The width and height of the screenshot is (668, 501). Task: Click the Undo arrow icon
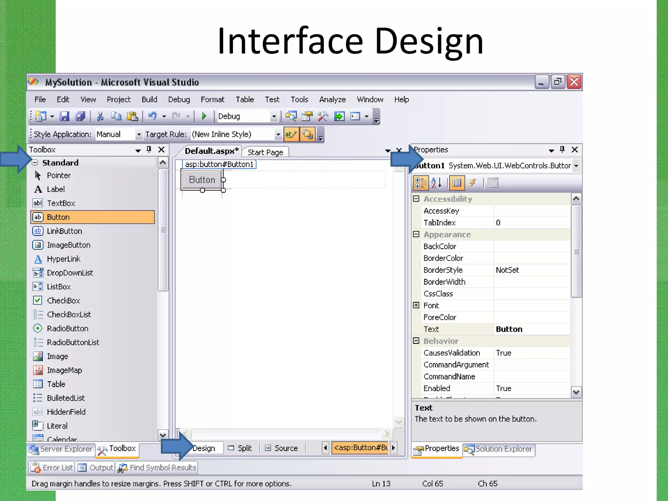coord(153,116)
